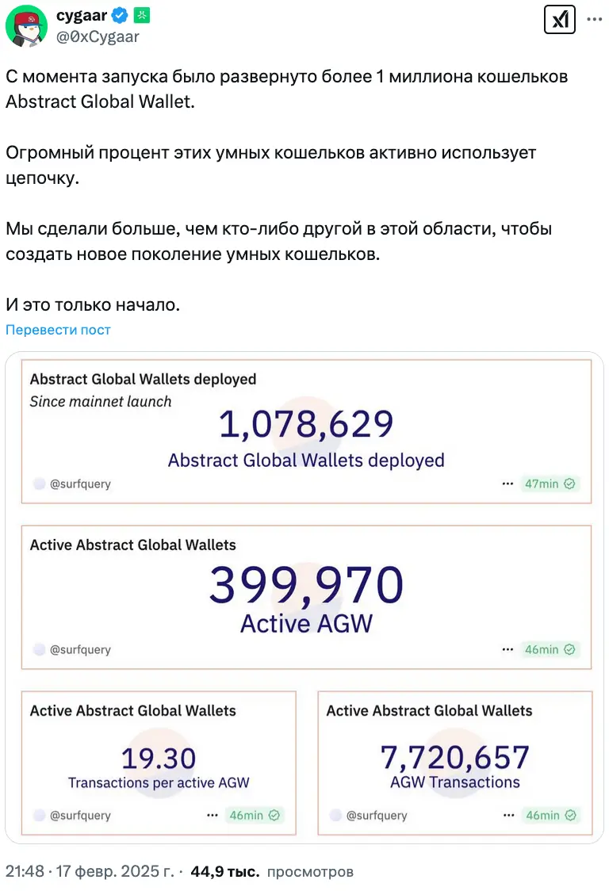Click @surfquery on Transactions per active AGW card

[80, 815]
